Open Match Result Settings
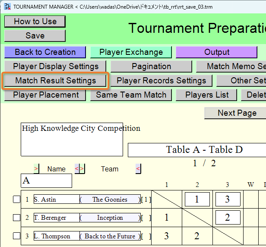Screen dimensions: 266x247 [x=55, y=81]
